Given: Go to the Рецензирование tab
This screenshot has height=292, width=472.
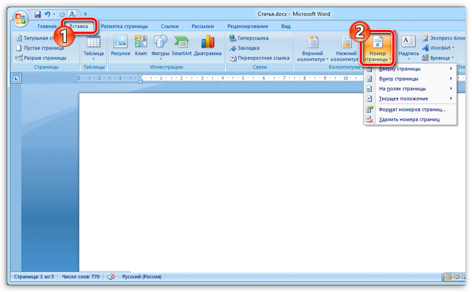Looking at the screenshot, I should (x=247, y=26).
